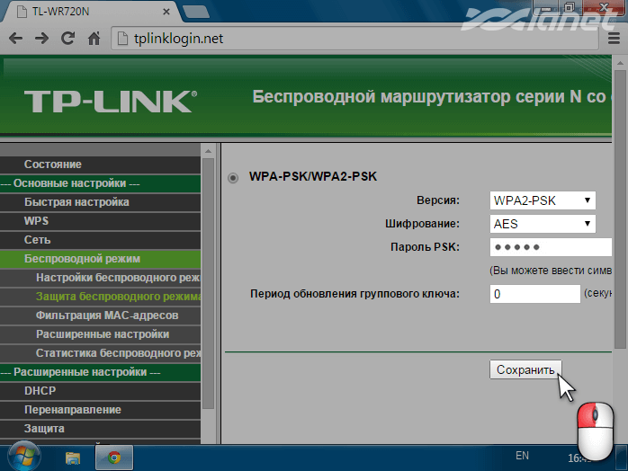Open the WPS sidebar item
This screenshot has height=471, width=628.
(x=100, y=221)
